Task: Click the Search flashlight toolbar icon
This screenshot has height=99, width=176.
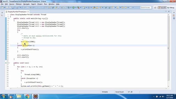Action: (100, 7)
